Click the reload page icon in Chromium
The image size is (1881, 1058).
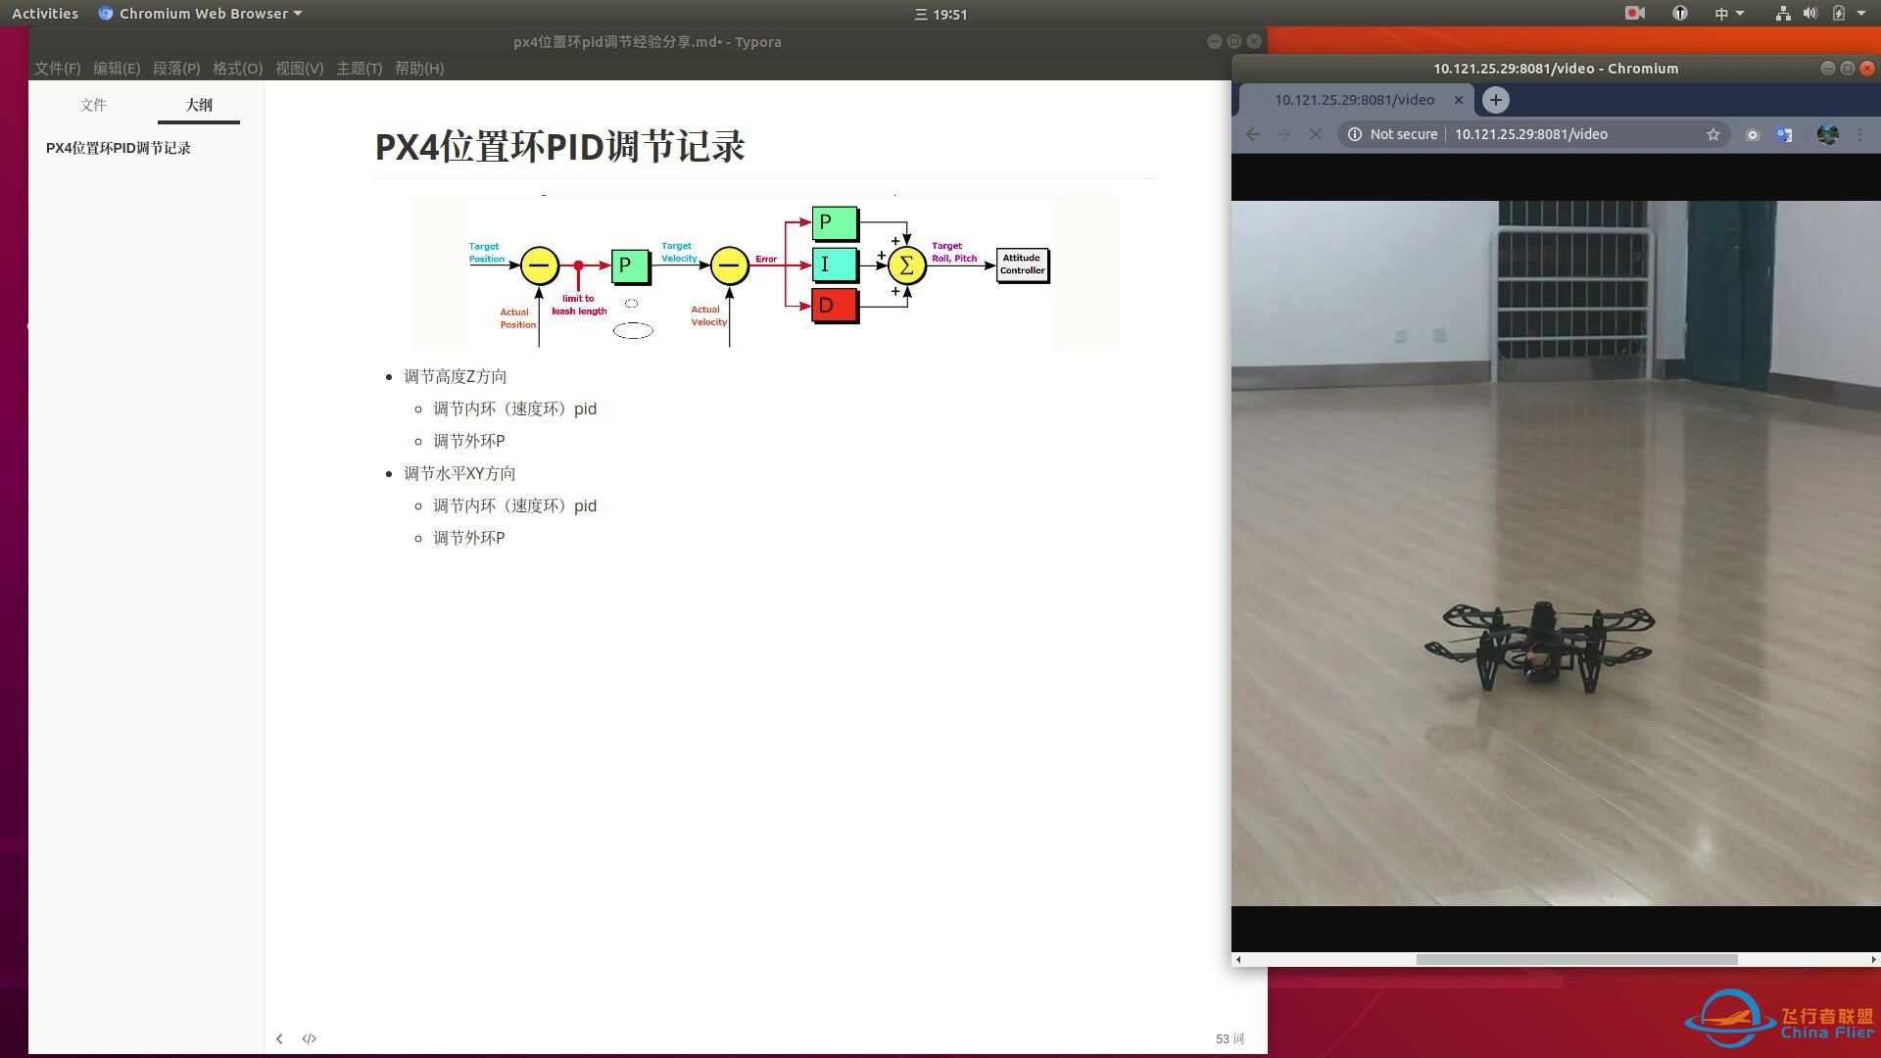(1314, 133)
